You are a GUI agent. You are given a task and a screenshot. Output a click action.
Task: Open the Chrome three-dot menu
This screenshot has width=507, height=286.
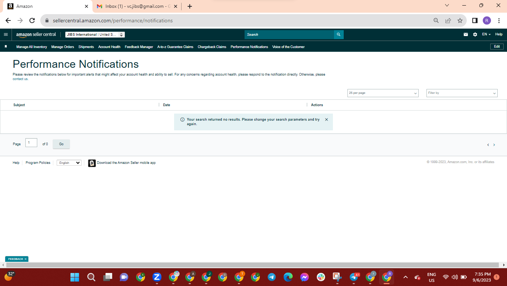tap(499, 20)
